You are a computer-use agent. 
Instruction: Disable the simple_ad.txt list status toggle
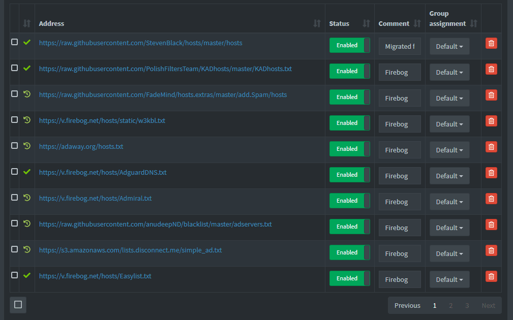click(x=349, y=252)
